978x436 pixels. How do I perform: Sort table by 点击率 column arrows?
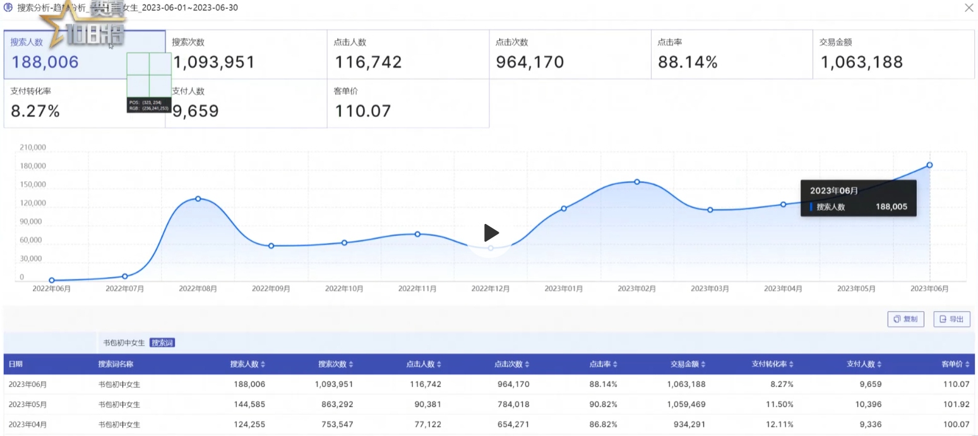(616, 365)
